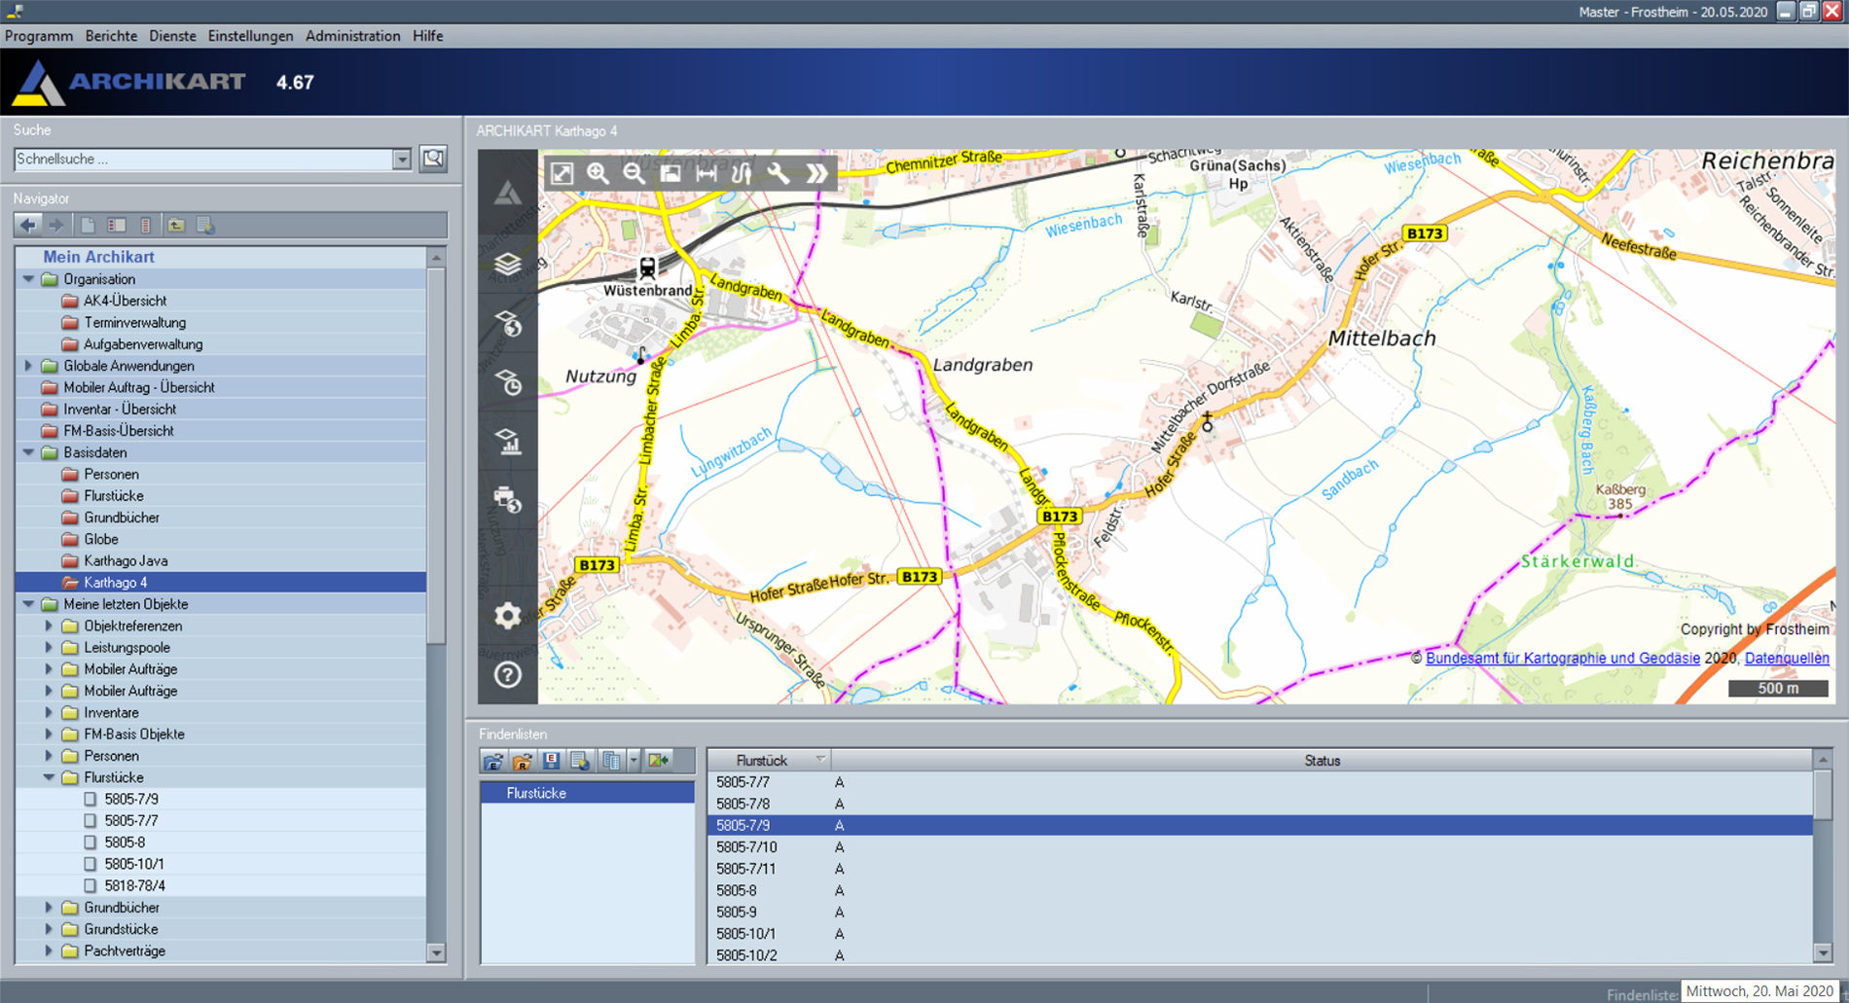Viewport: 1849px width, 1003px height.
Task: Click the quick search execute button
Action: (x=433, y=159)
